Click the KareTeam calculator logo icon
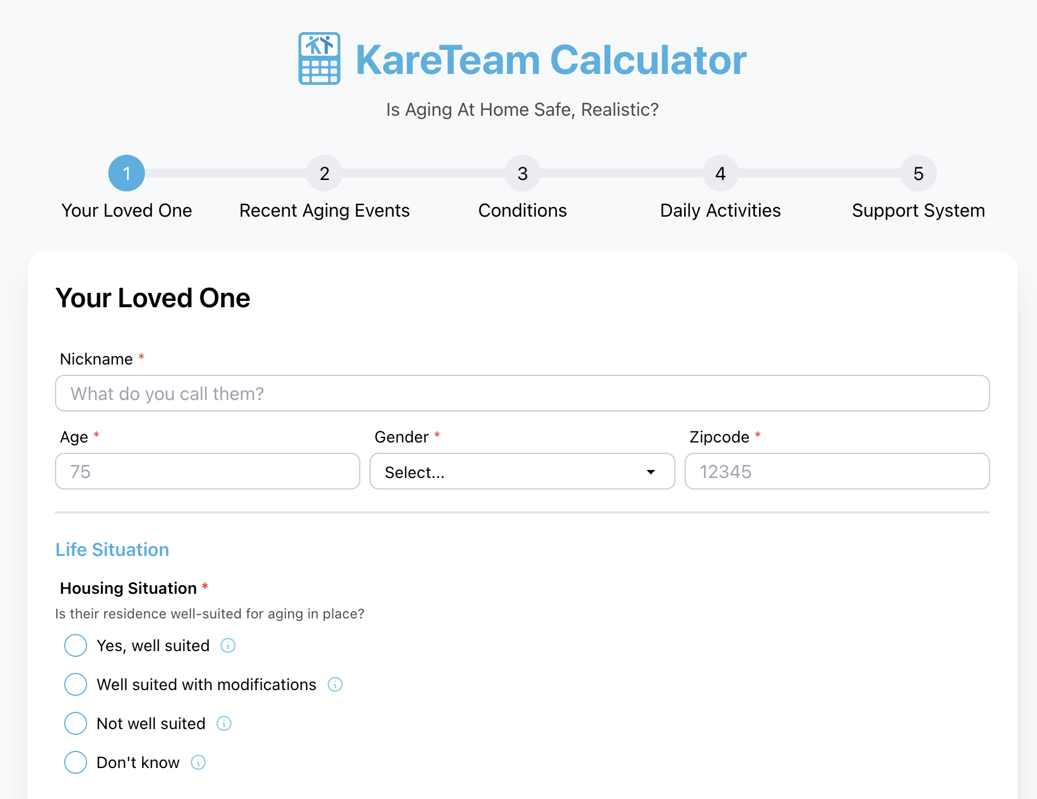 click(320, 58)
